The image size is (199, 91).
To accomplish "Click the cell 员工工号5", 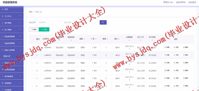I will tap(141, 78).
